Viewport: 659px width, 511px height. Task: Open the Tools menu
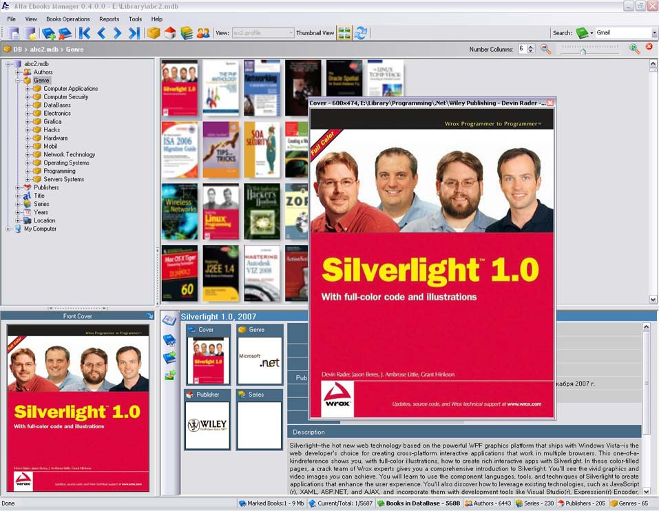tap(136, 19)
